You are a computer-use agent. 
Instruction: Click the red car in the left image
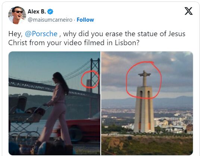pos(82,129)
